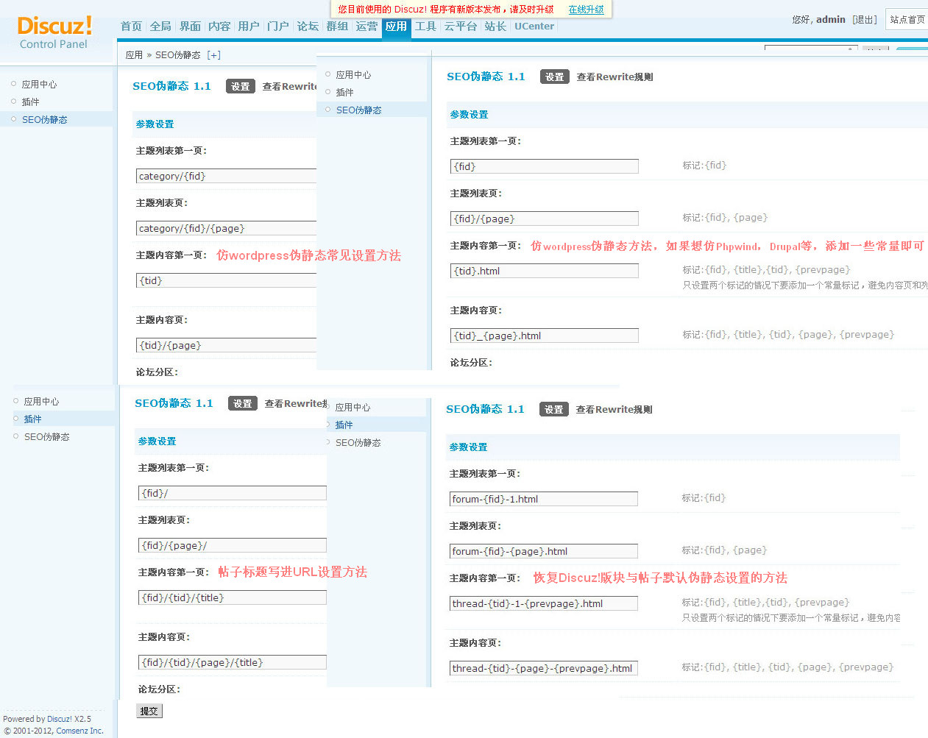Image resolution: width=928 pixels, height=738 pixels.
Task: Log out via the 退出 link
Action: click(865, 20)
